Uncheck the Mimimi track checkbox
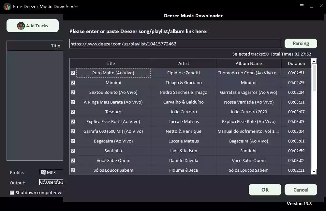 click(x=73, y=83)
